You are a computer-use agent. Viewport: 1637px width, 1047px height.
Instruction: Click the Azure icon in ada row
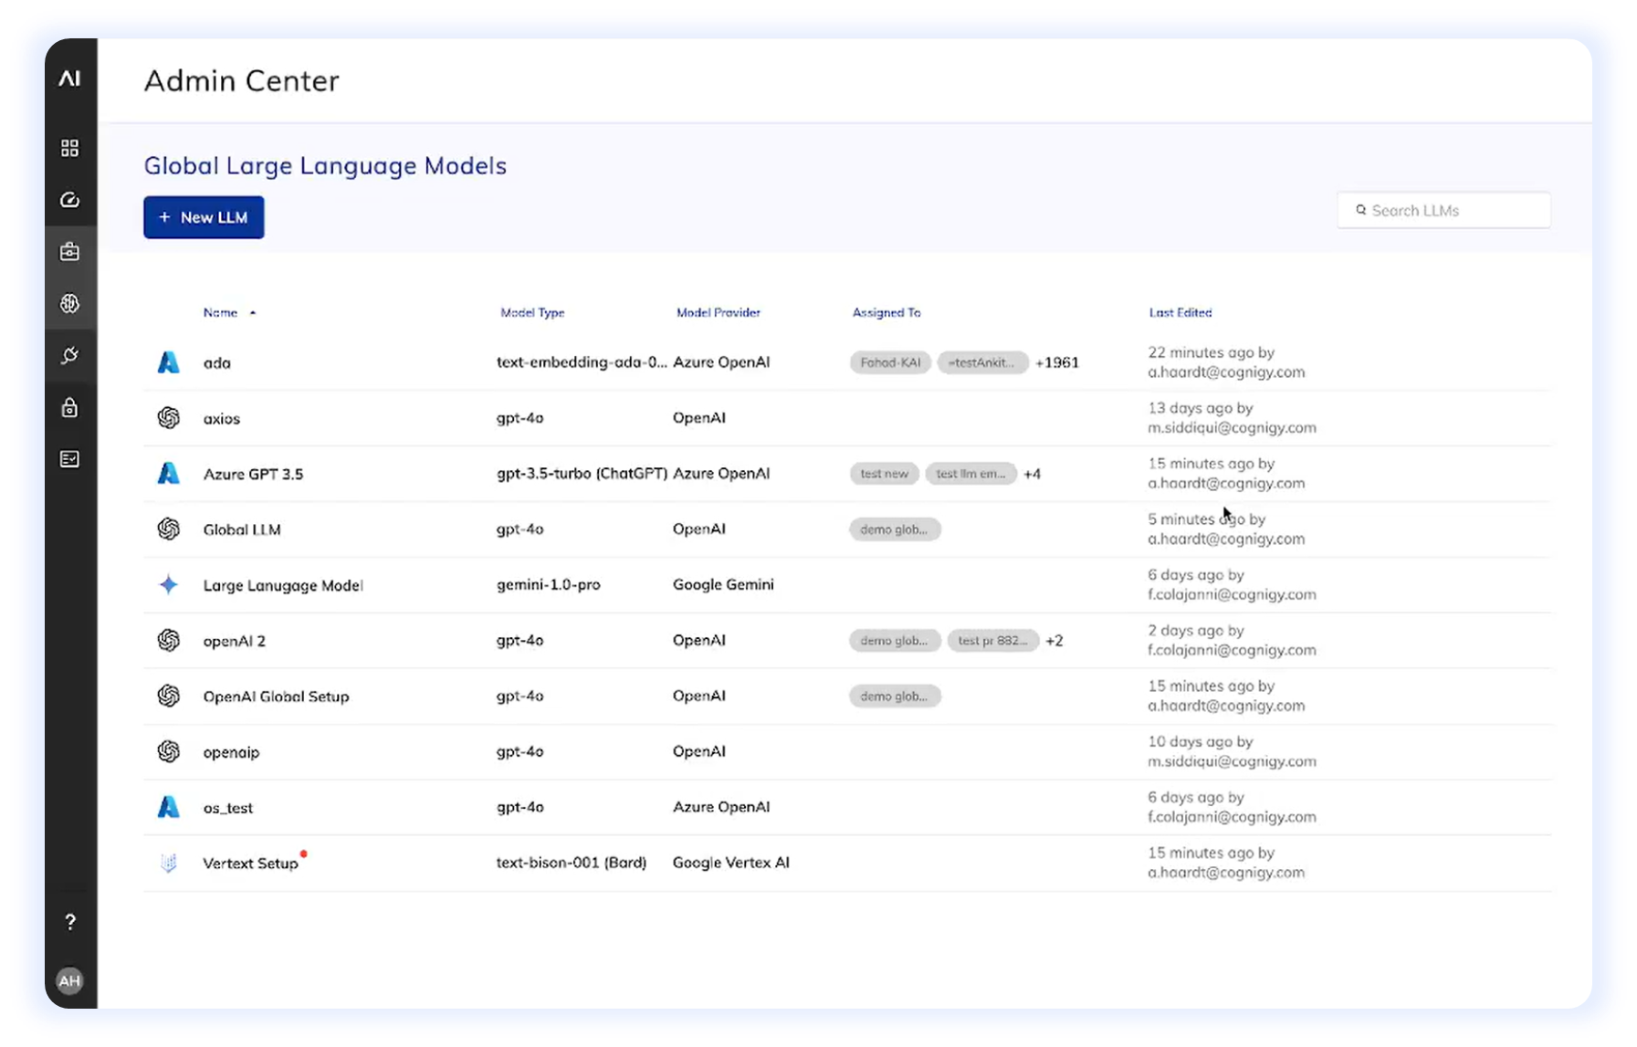point(168,362)
